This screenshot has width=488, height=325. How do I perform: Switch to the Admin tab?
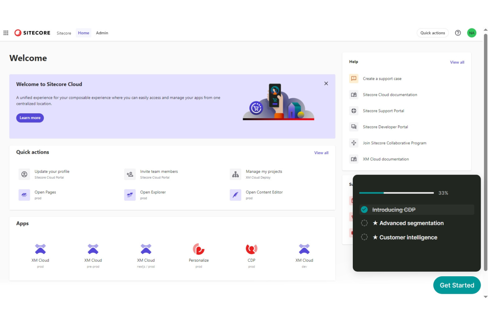(x=102, y=33)
